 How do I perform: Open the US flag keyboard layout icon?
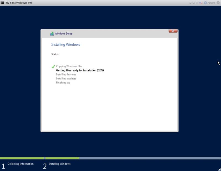point(201,3)
